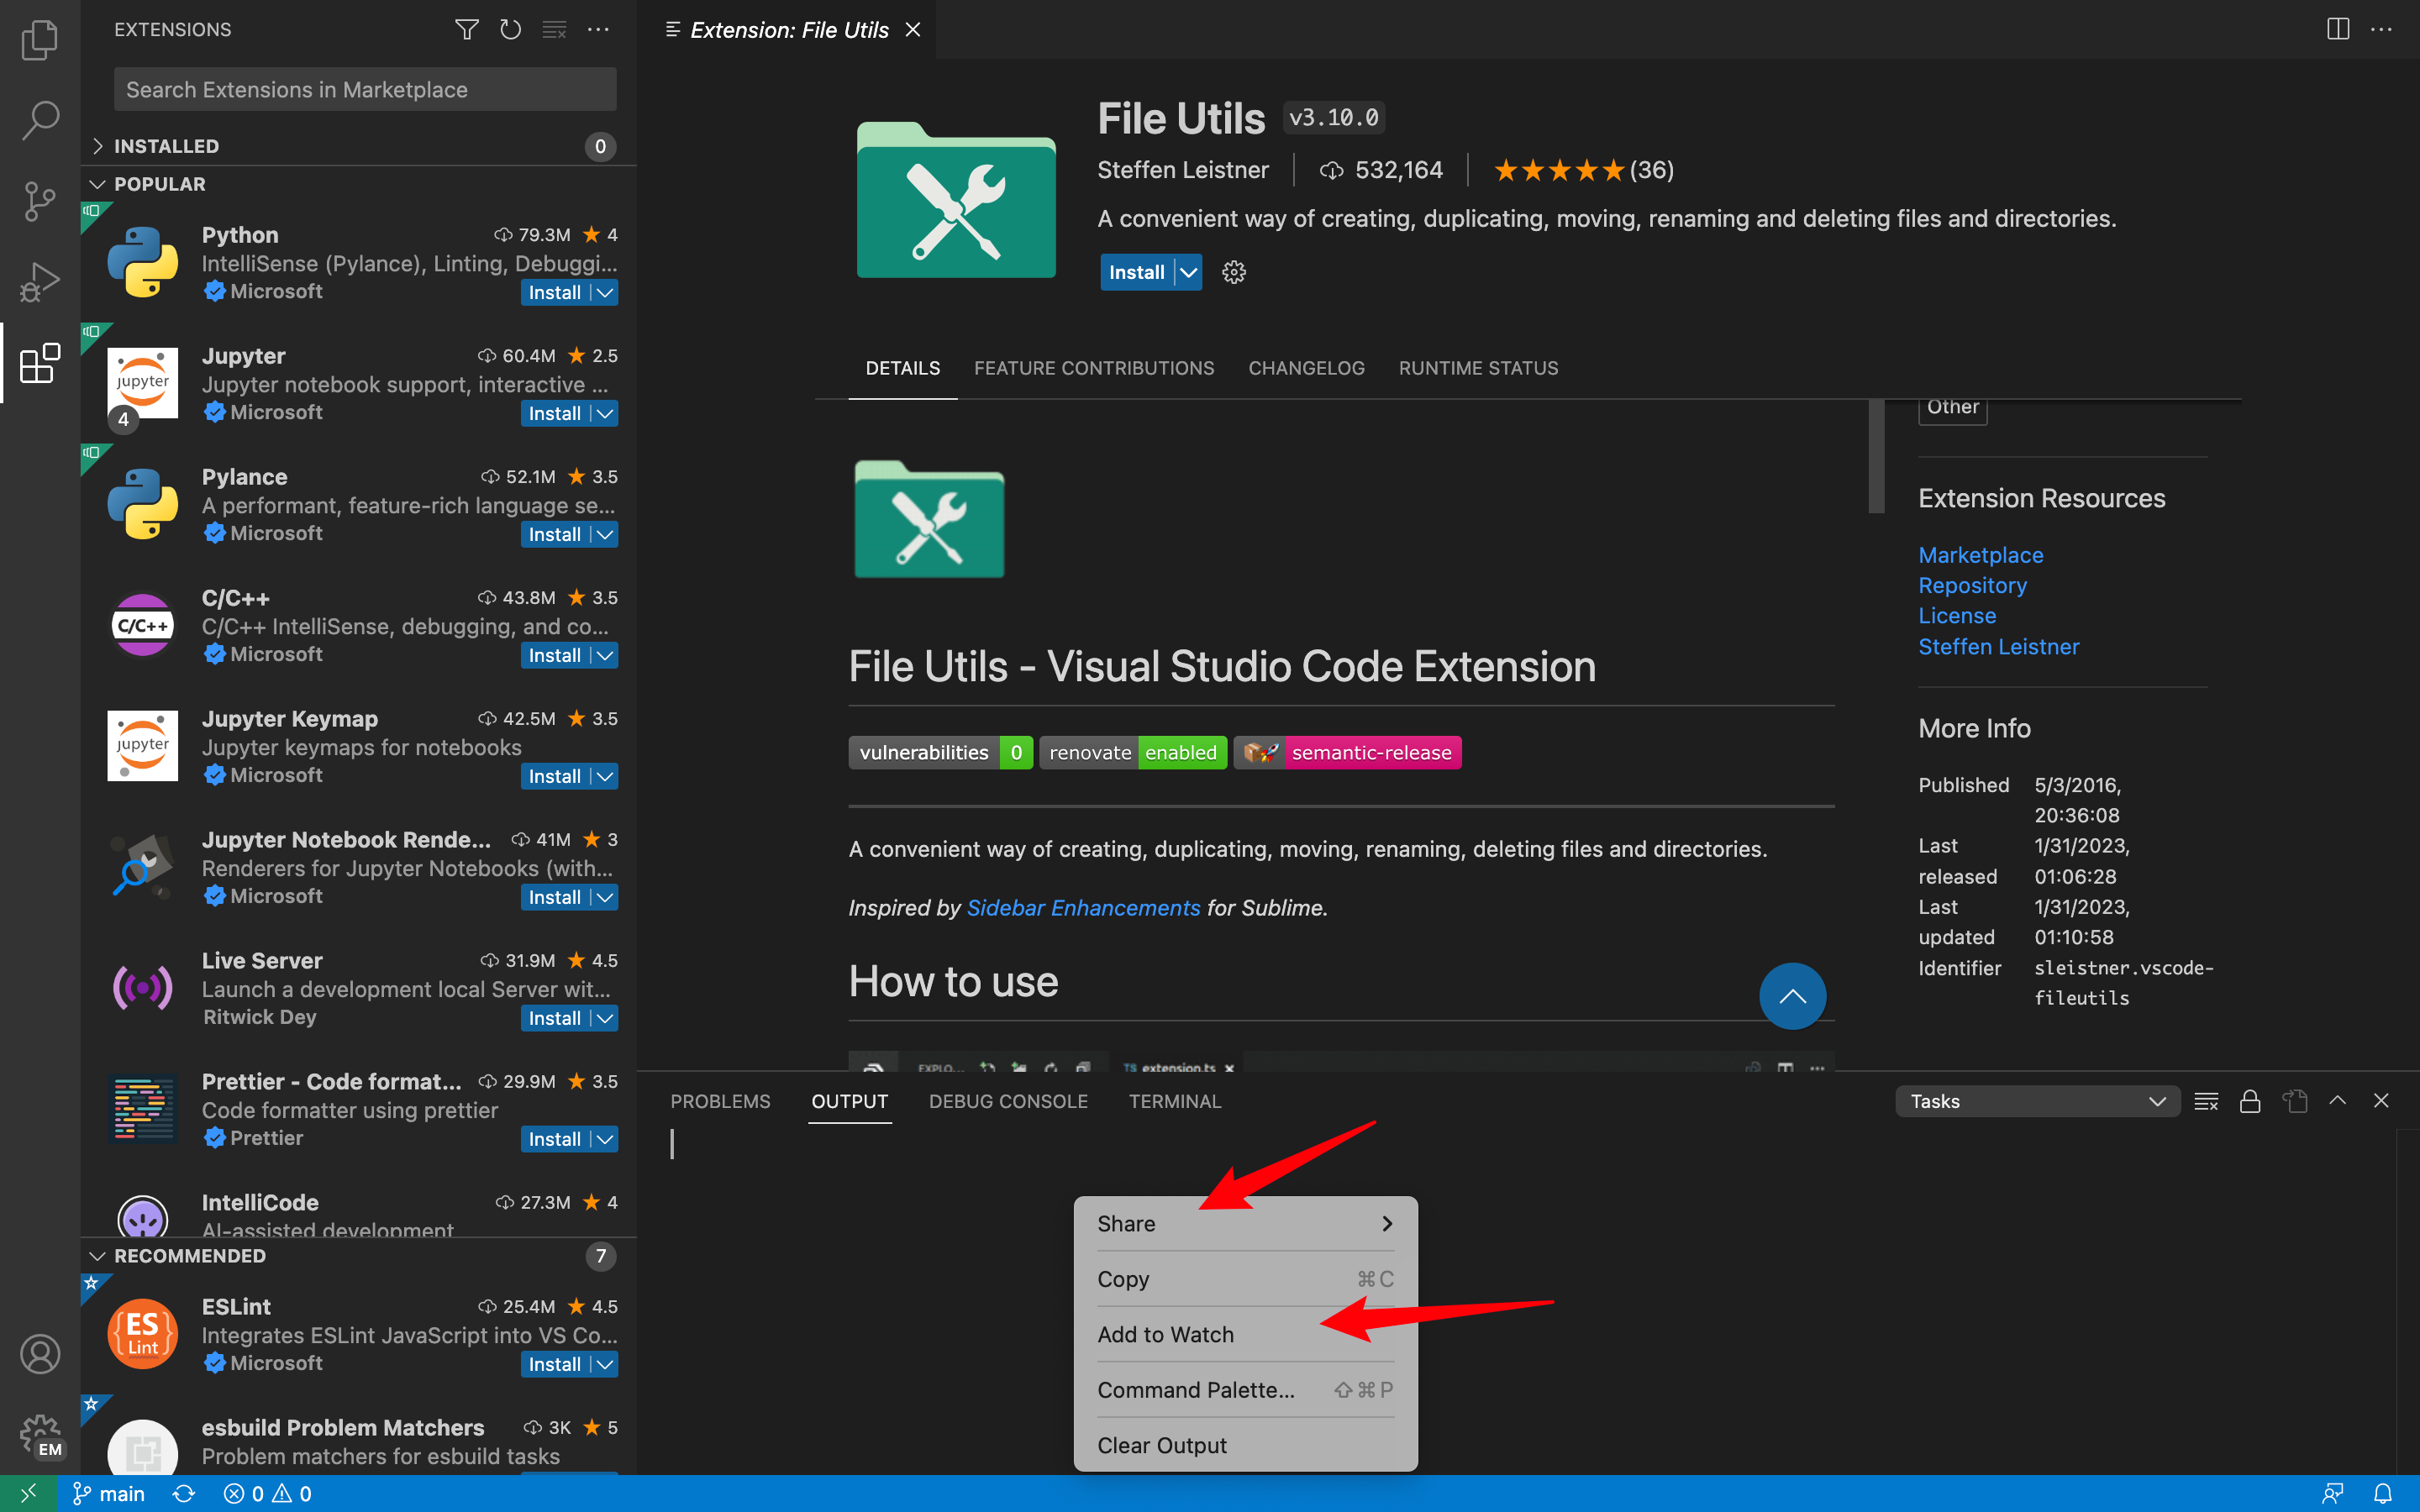Open Run and Debug view
Viewport: 2420px width, 1512px height.
coord(40,282)
